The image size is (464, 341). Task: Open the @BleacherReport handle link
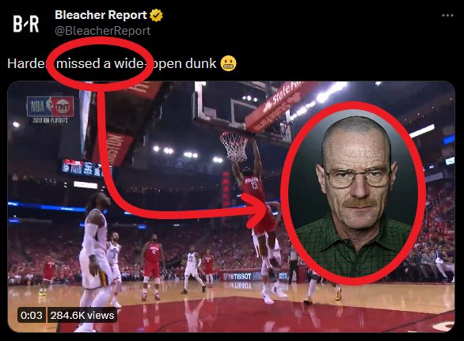(x=103, y=31)
